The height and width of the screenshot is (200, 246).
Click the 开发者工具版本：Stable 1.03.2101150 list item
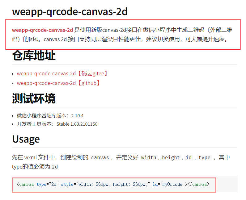(57, 124)
